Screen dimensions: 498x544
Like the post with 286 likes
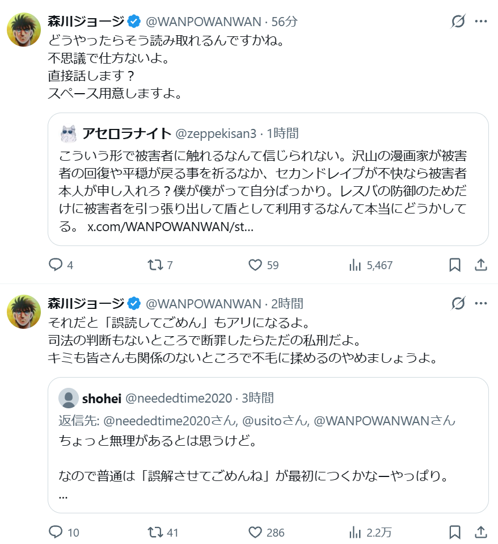[255, 532]
